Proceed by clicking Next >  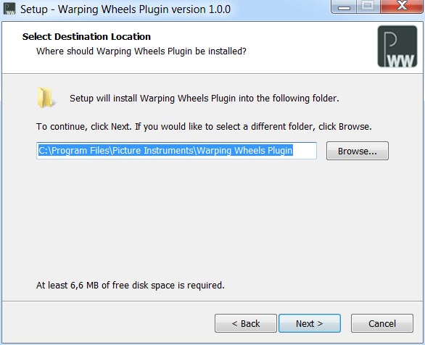click(310, 323)
